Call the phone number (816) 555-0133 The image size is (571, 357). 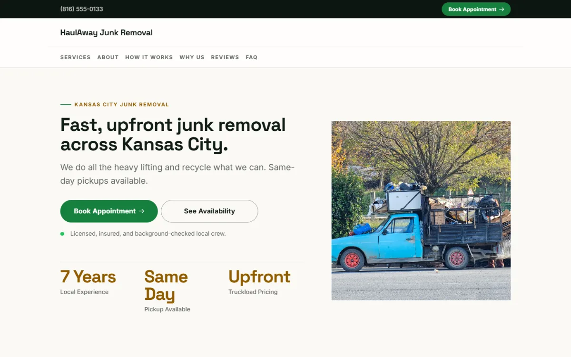pyautogui.click(x=81, y=9)
